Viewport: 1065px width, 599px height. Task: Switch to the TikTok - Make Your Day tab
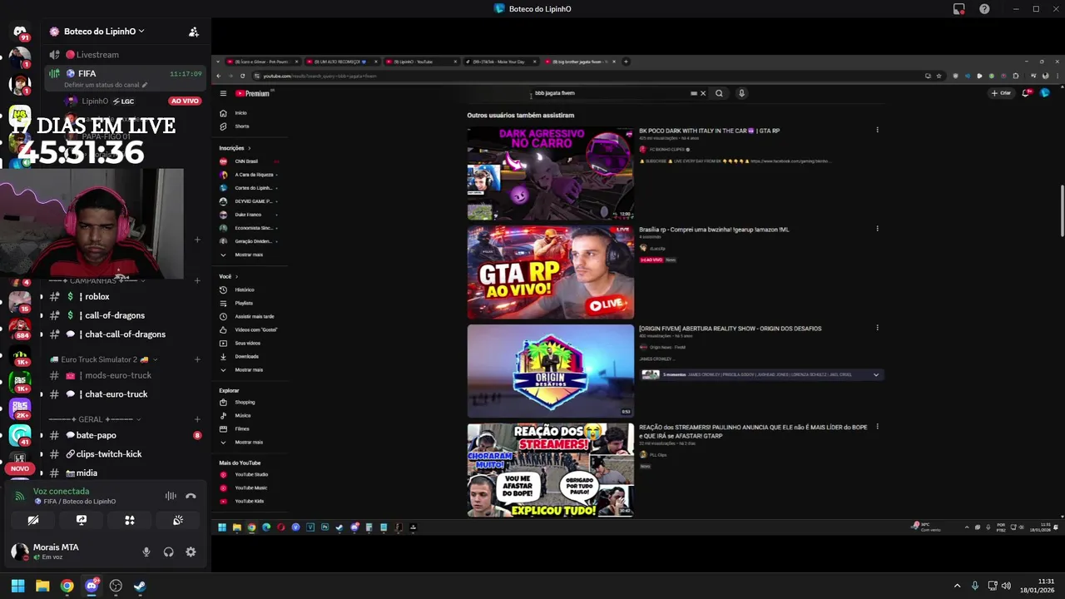(x=499, y=62)
